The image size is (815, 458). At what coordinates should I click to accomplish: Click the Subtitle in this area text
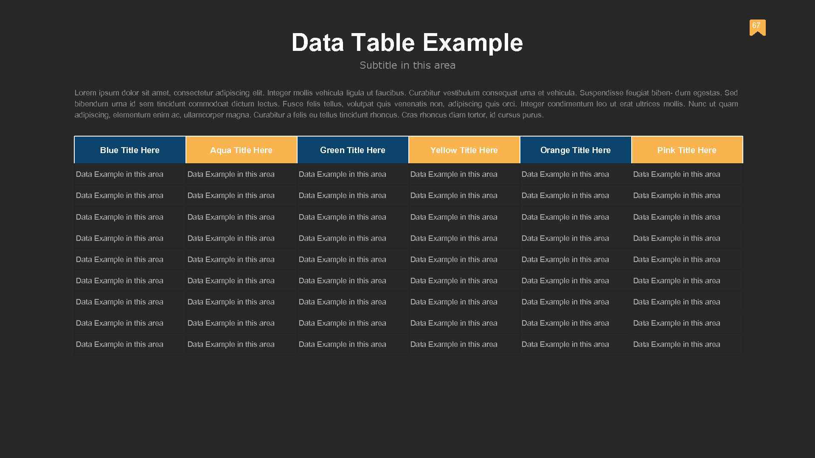pos(407,65)
